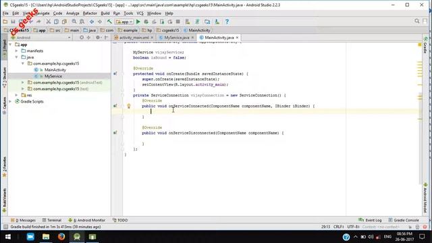The height and width of the screenshot is (243, 432).
Task: Click Sync Project with Gradle Files icon
Action: 197,22
